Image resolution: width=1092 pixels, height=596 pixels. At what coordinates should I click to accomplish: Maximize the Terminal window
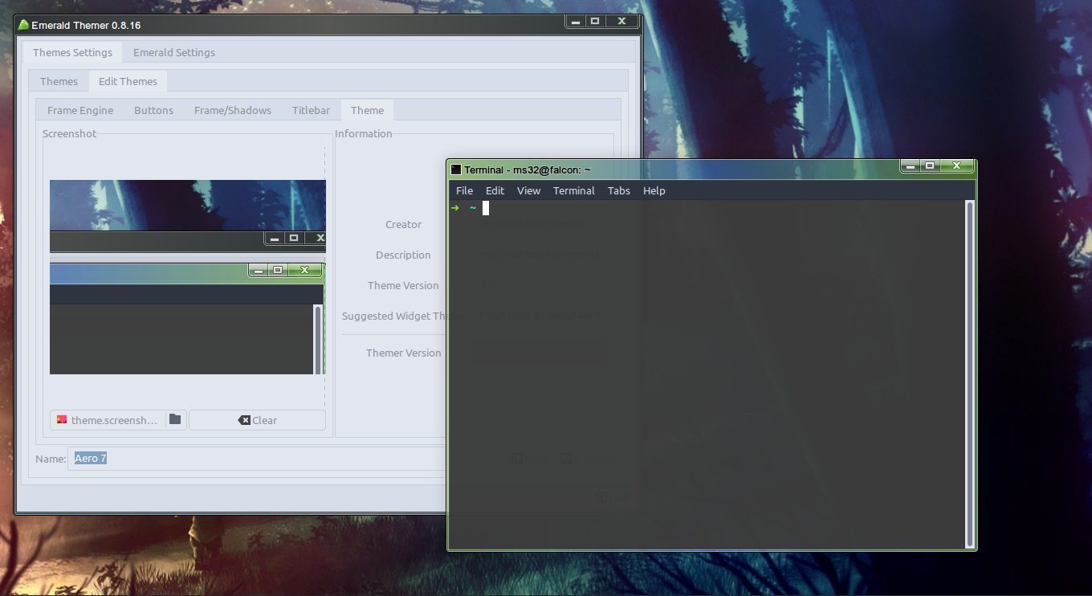point(930,165)
